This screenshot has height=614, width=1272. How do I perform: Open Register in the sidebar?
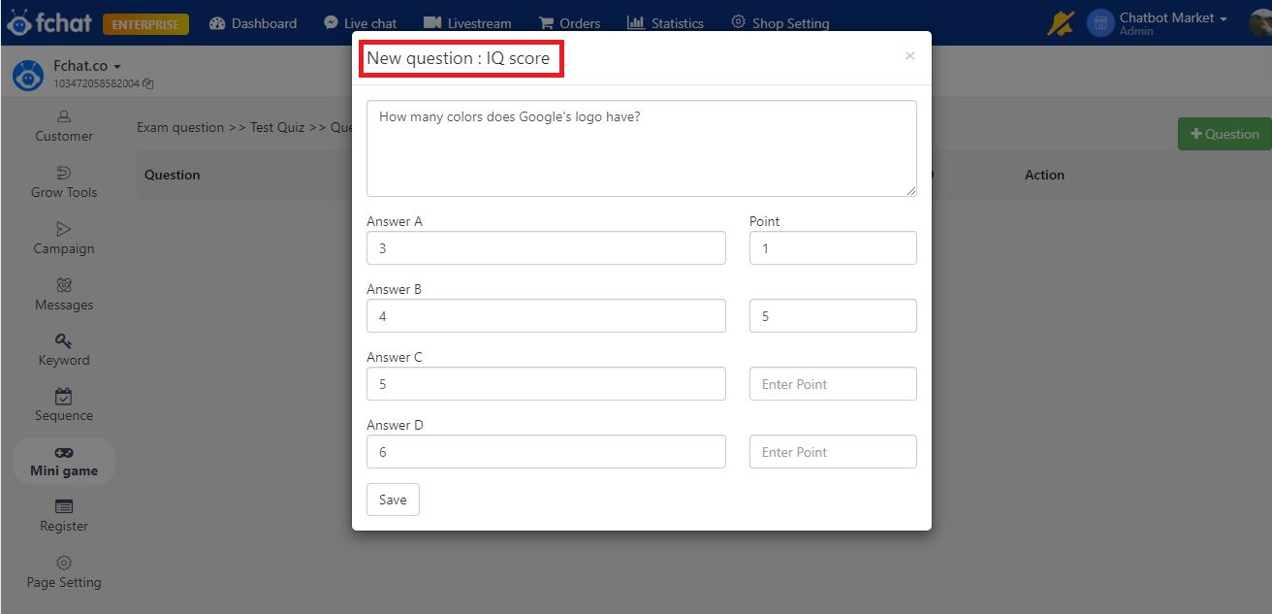[x=64, y=516]
